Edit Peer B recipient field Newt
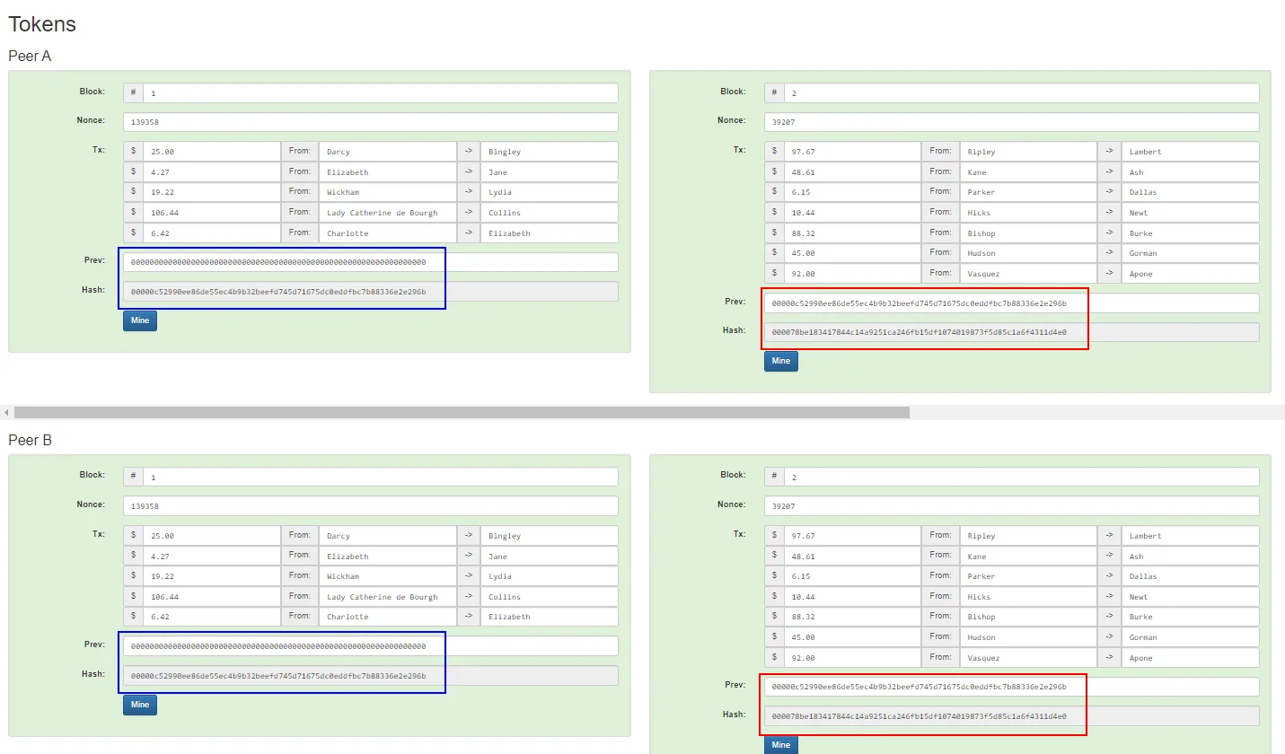Image resolution: width=1285 pixels, height=754 pixels. (x=1191, y=597)
